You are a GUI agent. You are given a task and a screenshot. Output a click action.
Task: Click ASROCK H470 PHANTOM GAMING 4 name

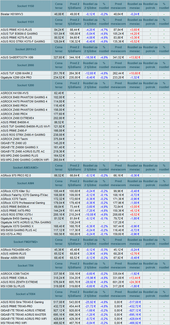[x=24, y=101]
